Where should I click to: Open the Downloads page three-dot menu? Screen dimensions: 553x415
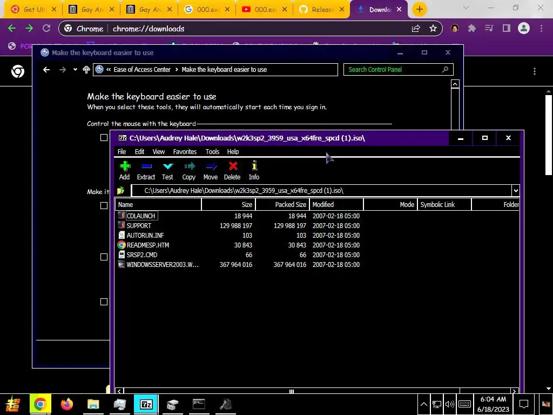click(535, 71)
